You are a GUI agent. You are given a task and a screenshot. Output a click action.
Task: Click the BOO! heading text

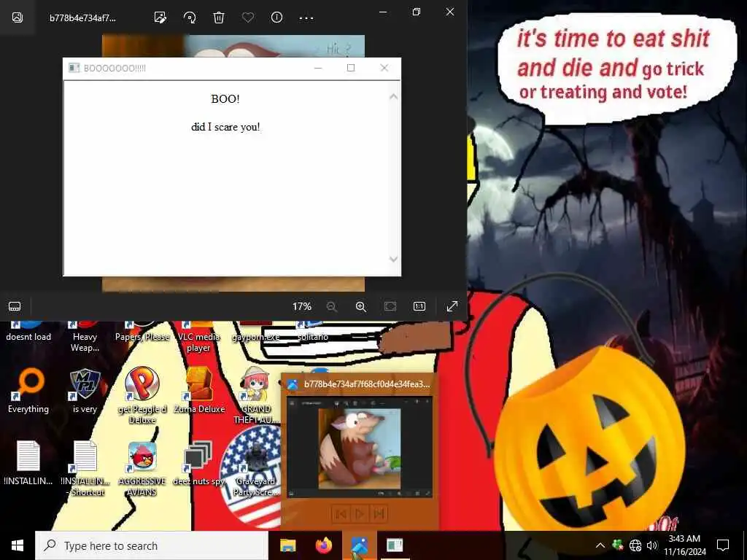225,99
